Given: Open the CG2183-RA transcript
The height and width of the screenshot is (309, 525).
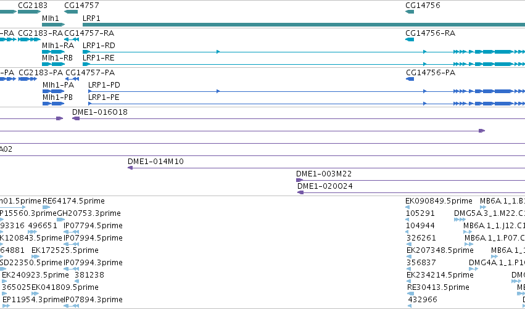Looking at the screenshot, I should click(29, 39).
